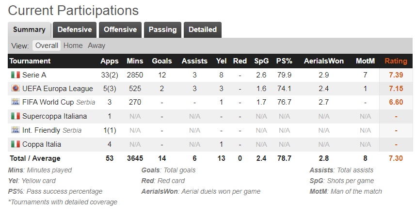Open the Serie A tournament link
This screenshot has height=216, width=416.
34,75
